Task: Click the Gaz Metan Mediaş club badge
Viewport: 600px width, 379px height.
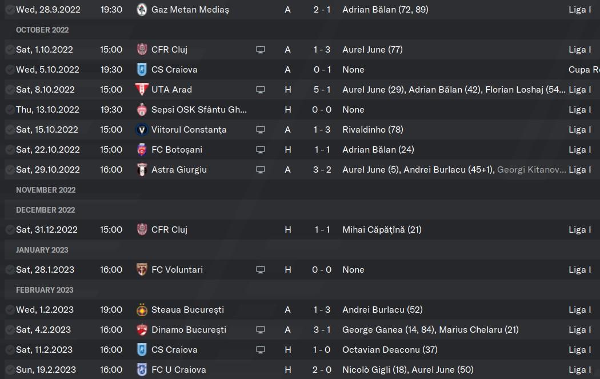Action: click(x=142, y=10)
